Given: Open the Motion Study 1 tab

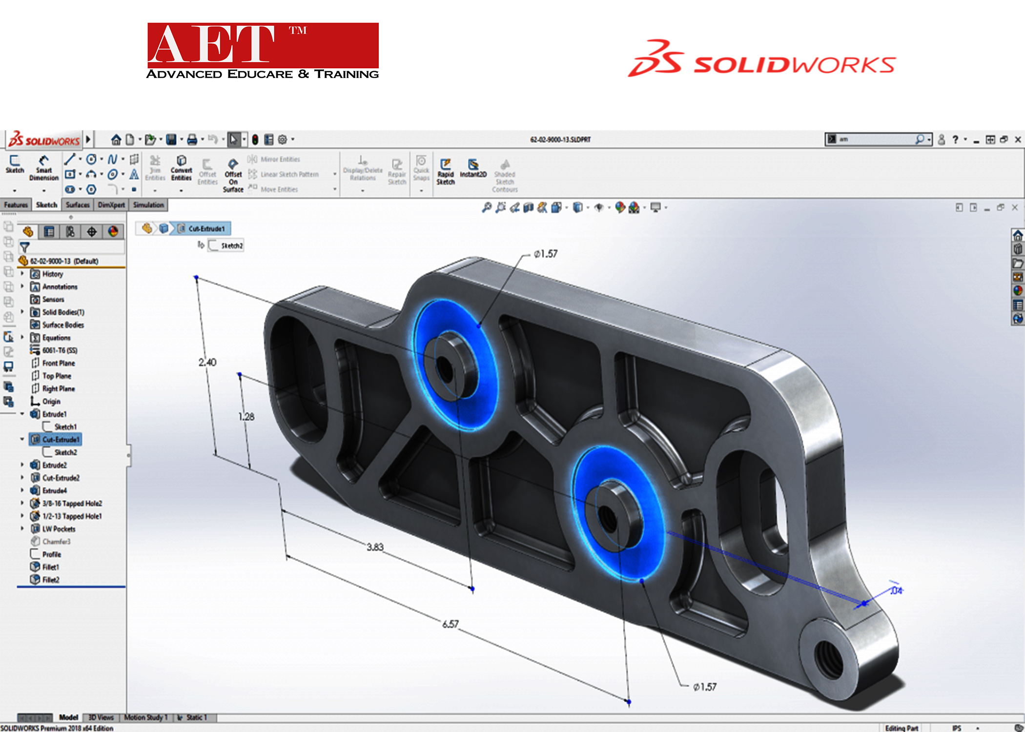Looking at the screenshot, I should tap(145, 717).
